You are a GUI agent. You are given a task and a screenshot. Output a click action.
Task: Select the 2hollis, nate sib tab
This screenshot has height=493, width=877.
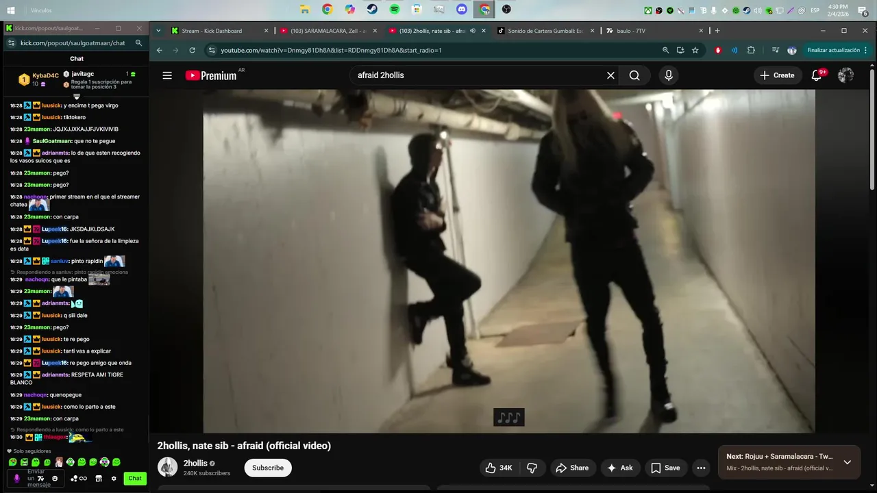(432, 31)
